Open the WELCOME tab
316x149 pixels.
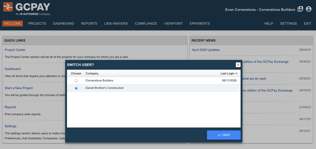[12, 24]
